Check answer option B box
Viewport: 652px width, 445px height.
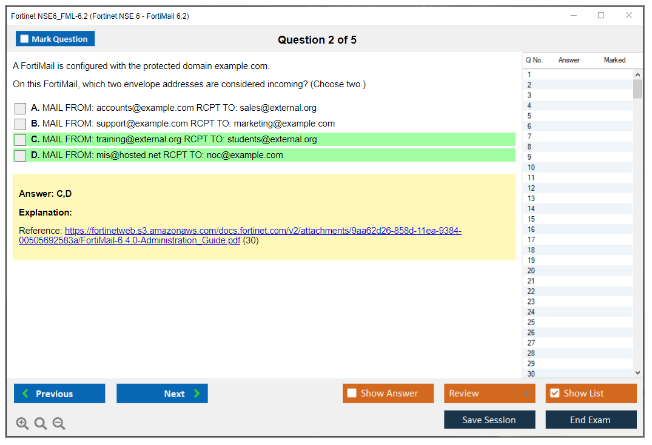click(21, 124)
